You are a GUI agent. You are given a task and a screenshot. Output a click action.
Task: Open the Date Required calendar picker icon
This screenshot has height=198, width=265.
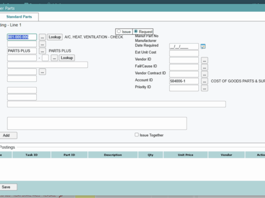pyautogui.click(x=203, y=46)
